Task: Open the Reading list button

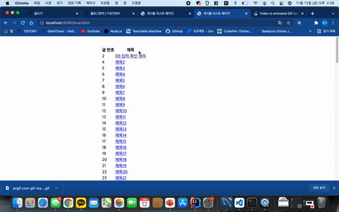Action: (326, 31)
